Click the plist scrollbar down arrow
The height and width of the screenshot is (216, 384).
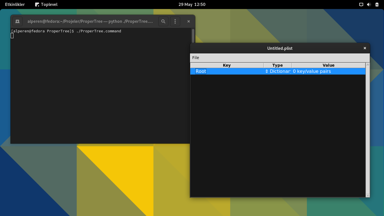[368, 195]
